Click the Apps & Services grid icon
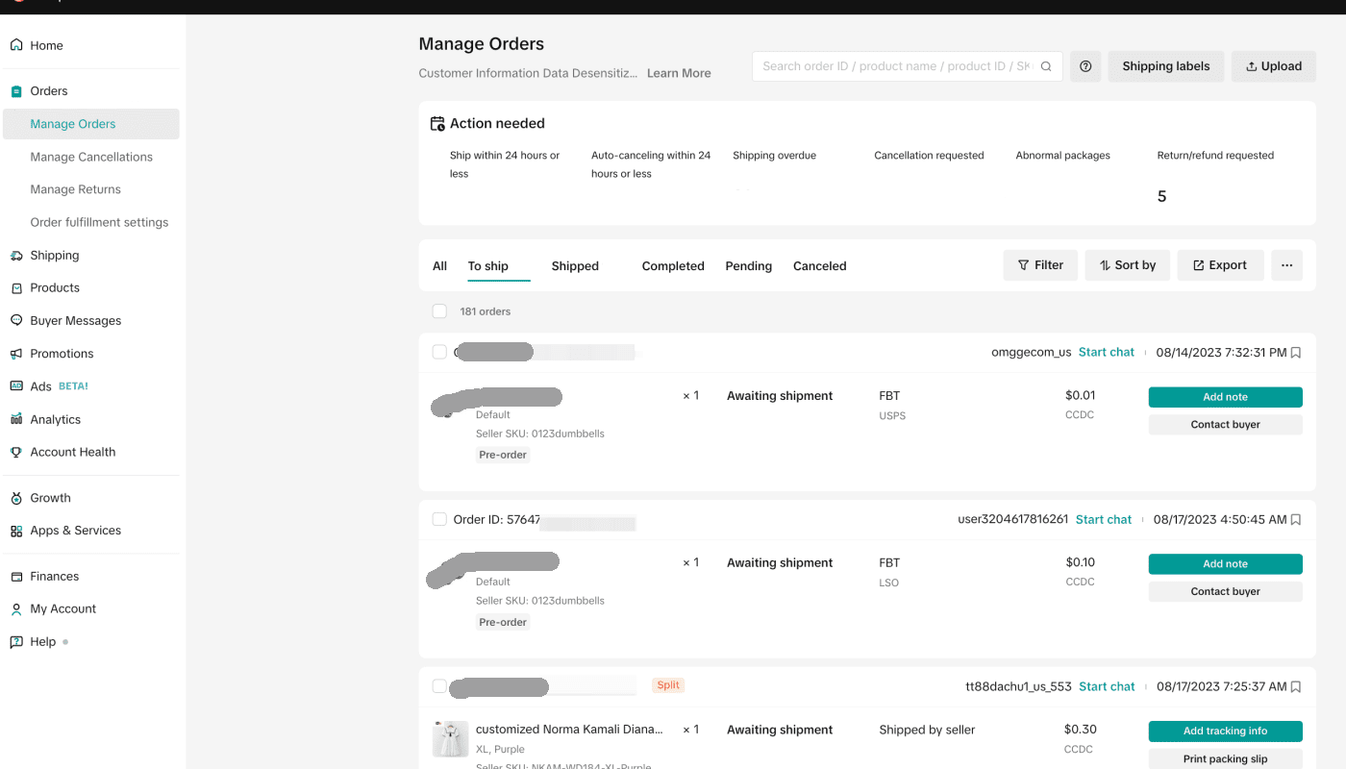1346x769 pixels. point(16,531)
